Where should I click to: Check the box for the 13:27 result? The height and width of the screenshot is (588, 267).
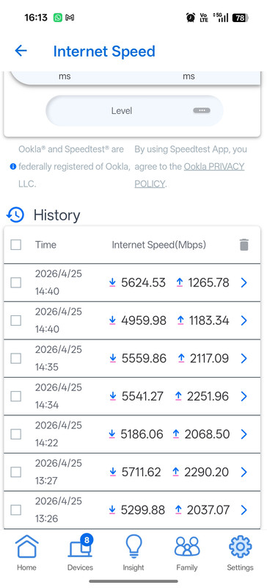(x=15, y=472)
